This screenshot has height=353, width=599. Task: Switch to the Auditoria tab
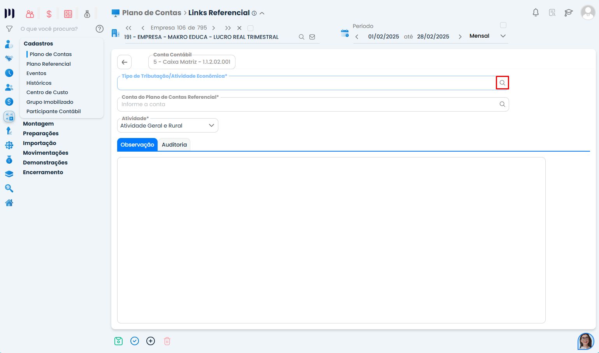pyautogui.click(x=174, y=145)
